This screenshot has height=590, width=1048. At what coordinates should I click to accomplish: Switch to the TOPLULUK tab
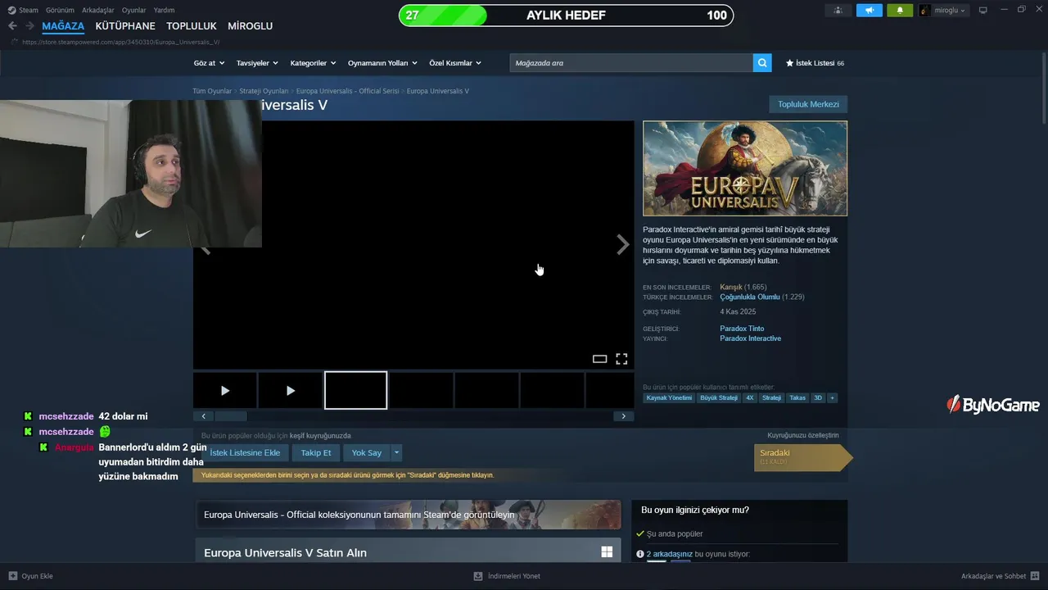(x=192, y=26)
